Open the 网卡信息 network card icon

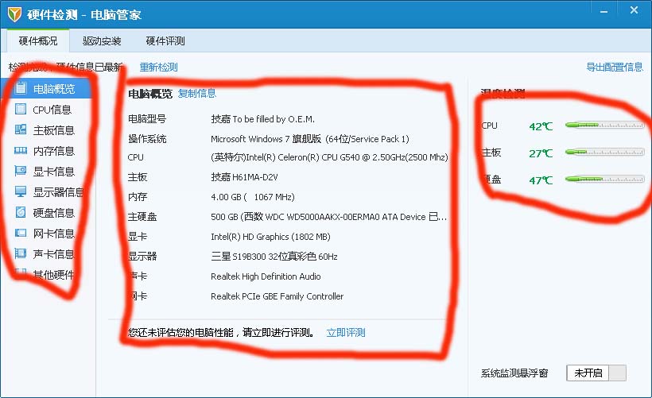pos(21,234)
